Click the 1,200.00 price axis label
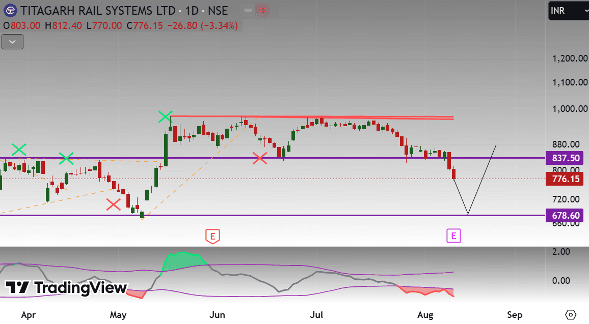The width and height of the screenshot is (589, 324). (x=570, y=58)
